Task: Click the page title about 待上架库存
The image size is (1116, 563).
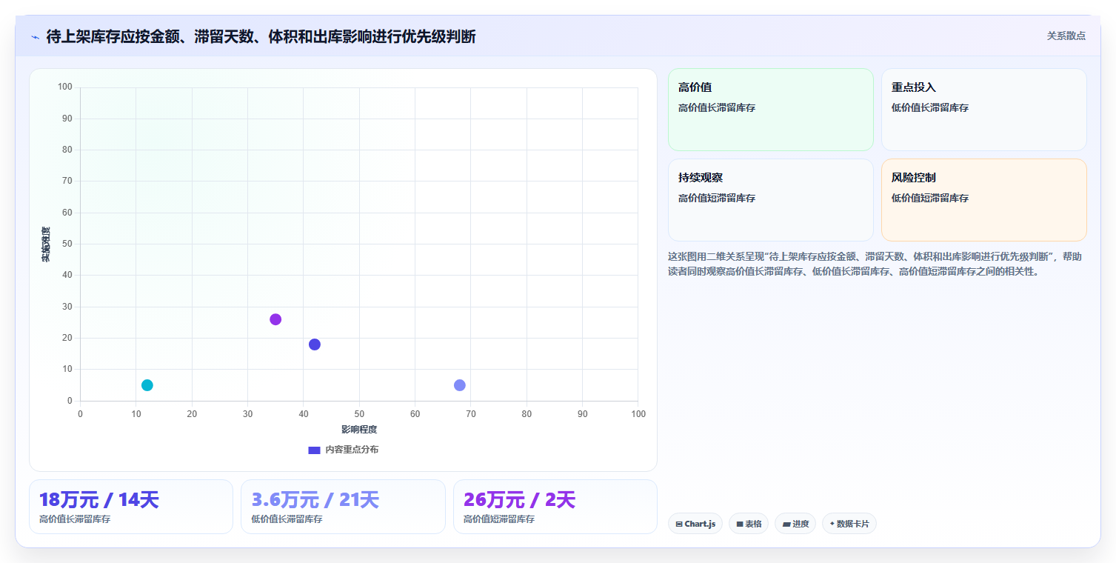Action: 261,36
